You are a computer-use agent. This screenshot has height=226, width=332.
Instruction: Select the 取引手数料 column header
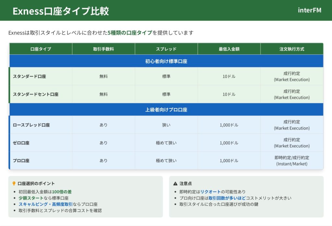pyautogui.click(x=103, y=49)
